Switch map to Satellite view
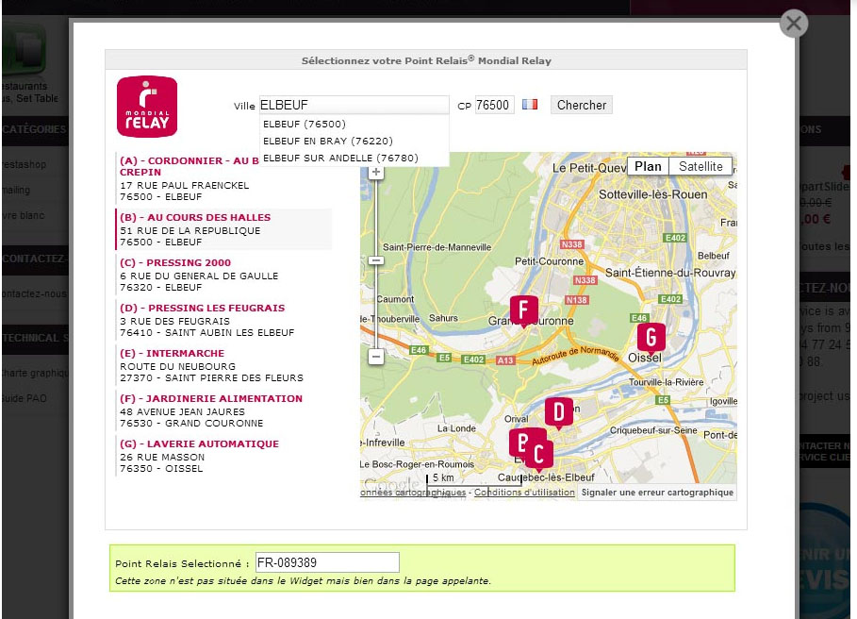The height and width of the screenshot is (619, 857). [700, 166]
